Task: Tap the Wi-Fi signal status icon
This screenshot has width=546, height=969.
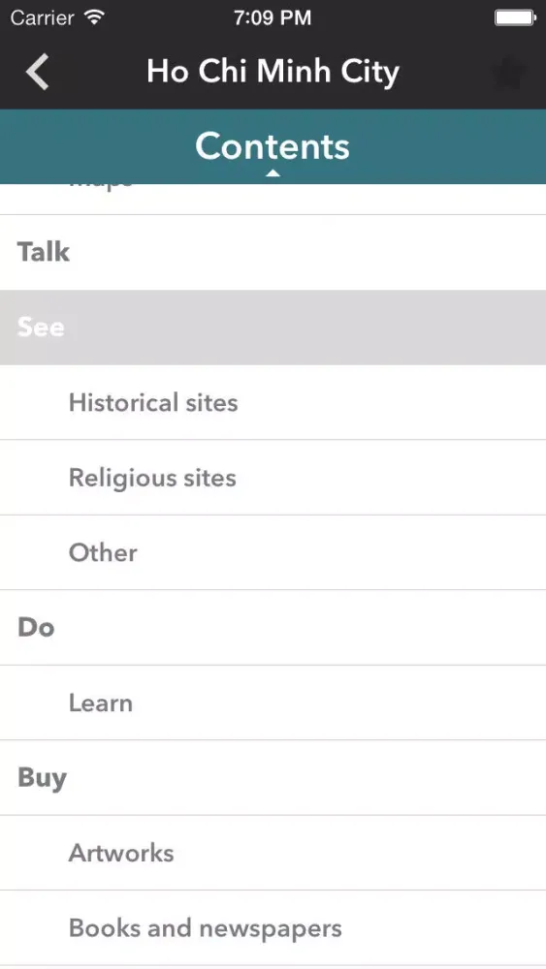Action: [94, 17]
